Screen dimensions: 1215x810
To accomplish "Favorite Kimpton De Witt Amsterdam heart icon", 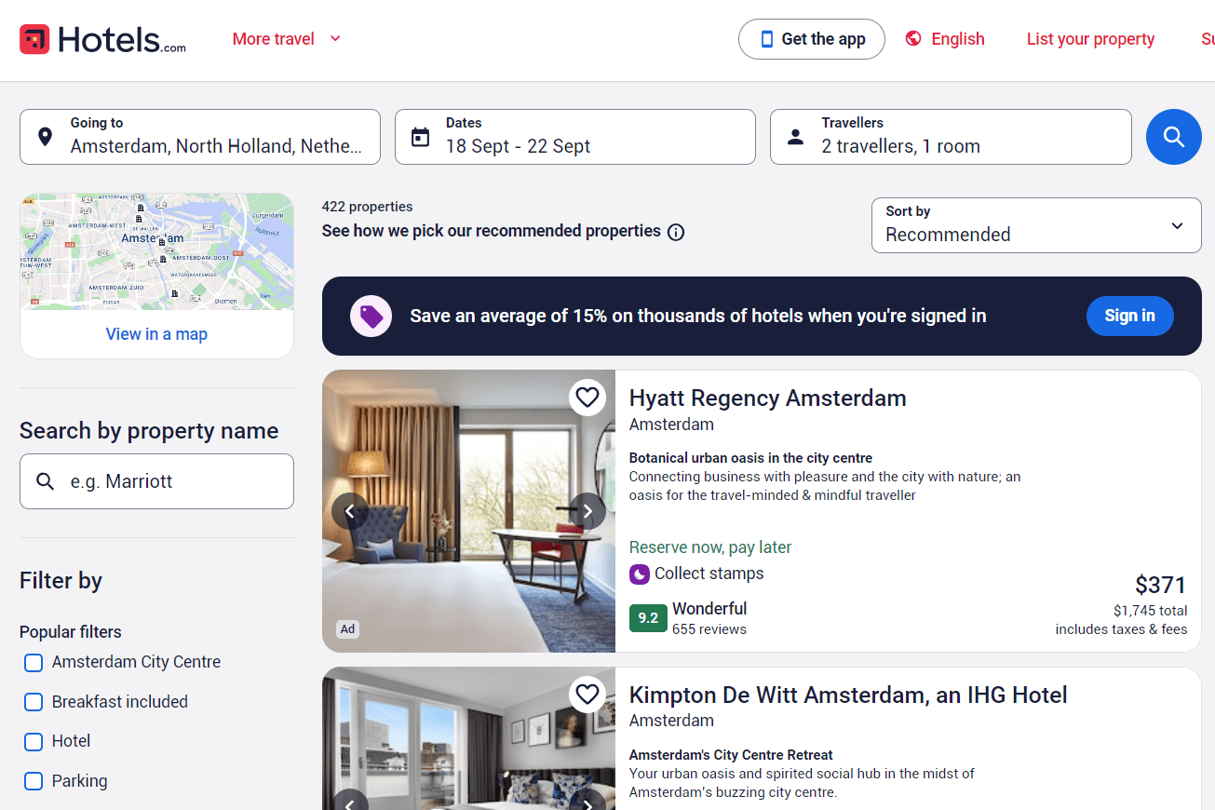I will point(587,695).
